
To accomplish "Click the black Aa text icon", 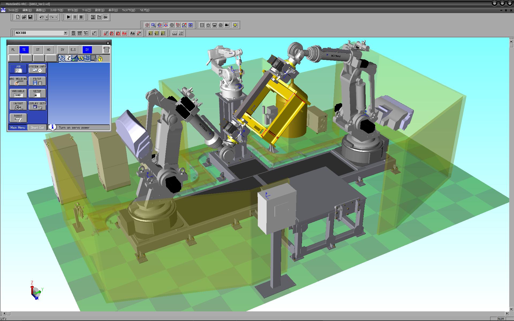I will [132, 33].
